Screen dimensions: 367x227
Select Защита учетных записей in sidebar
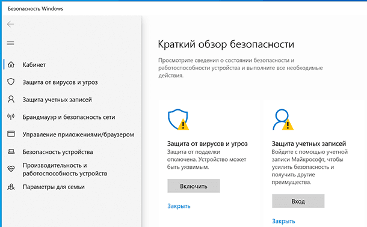57,100
